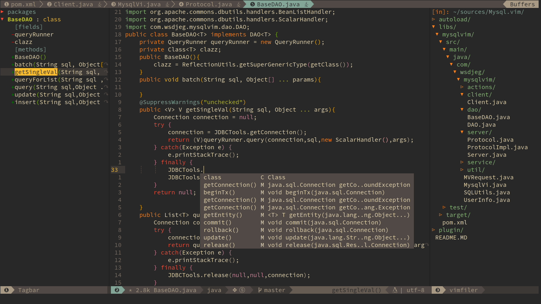Expand the packages node in Tagbar
This screenshot has height=304, width=541.
(2, 12)
